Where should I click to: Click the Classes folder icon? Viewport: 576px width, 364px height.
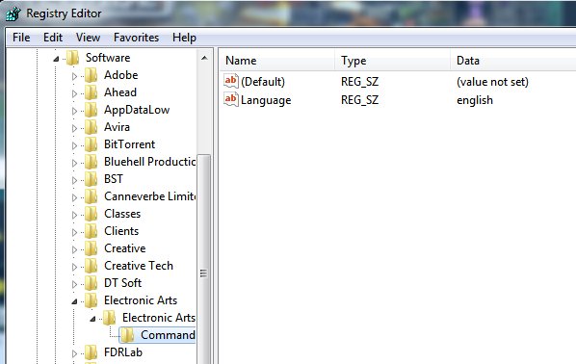click(x=91, y=214)
